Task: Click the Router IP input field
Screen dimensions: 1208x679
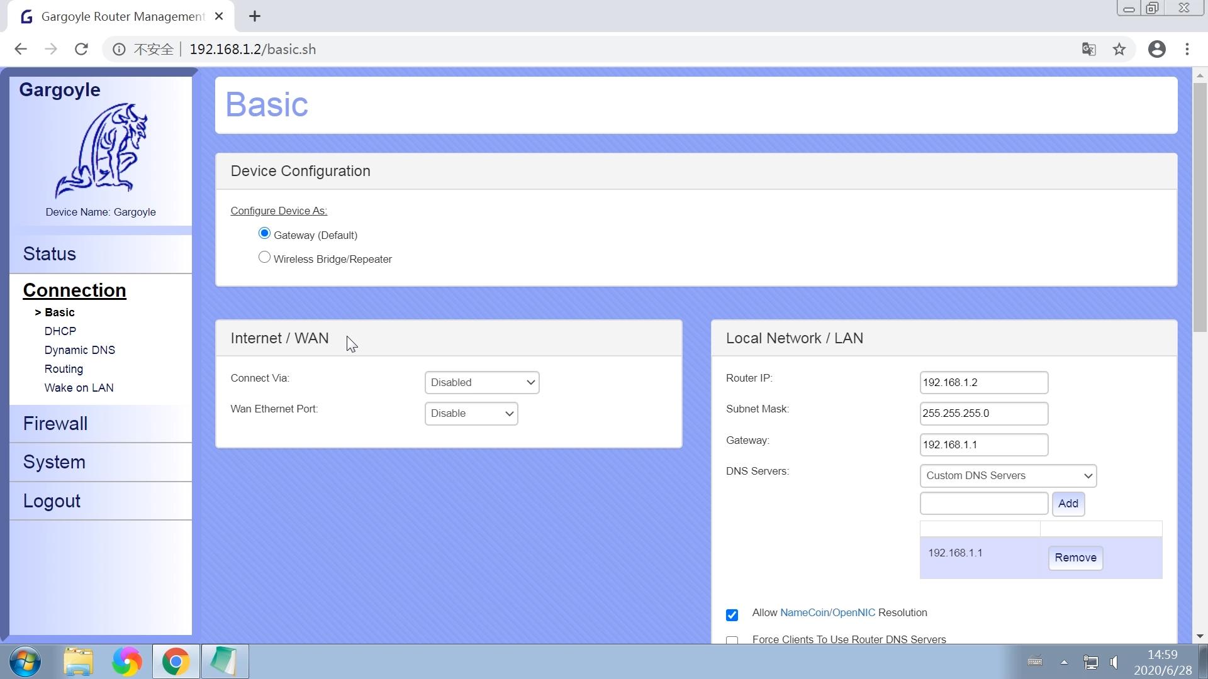Action: point(983,382)
